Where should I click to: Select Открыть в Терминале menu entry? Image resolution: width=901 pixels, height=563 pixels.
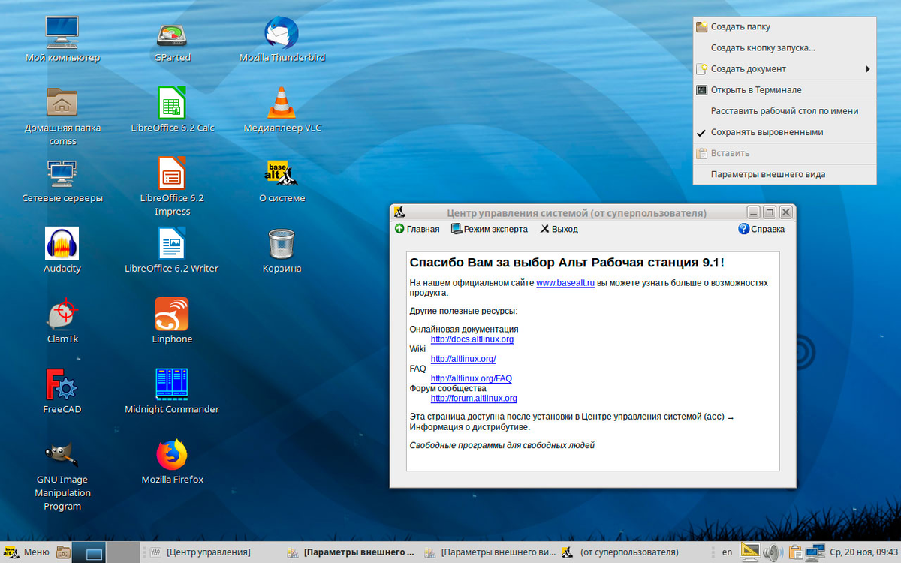(x=785, y=90)
